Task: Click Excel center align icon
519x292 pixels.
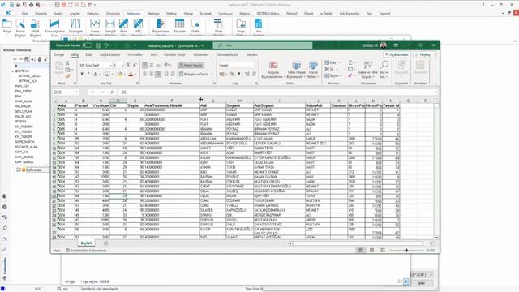Action: [152, 74]
